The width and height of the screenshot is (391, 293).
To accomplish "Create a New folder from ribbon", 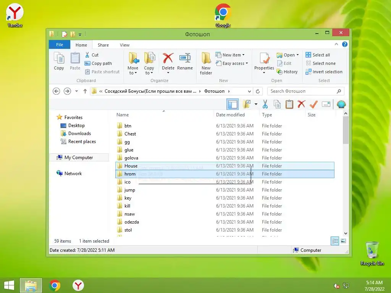I will pyautogui.click(x=206, y=63).
